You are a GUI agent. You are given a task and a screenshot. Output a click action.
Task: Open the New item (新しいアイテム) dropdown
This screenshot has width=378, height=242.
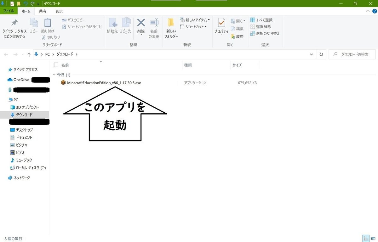[195, 20]
